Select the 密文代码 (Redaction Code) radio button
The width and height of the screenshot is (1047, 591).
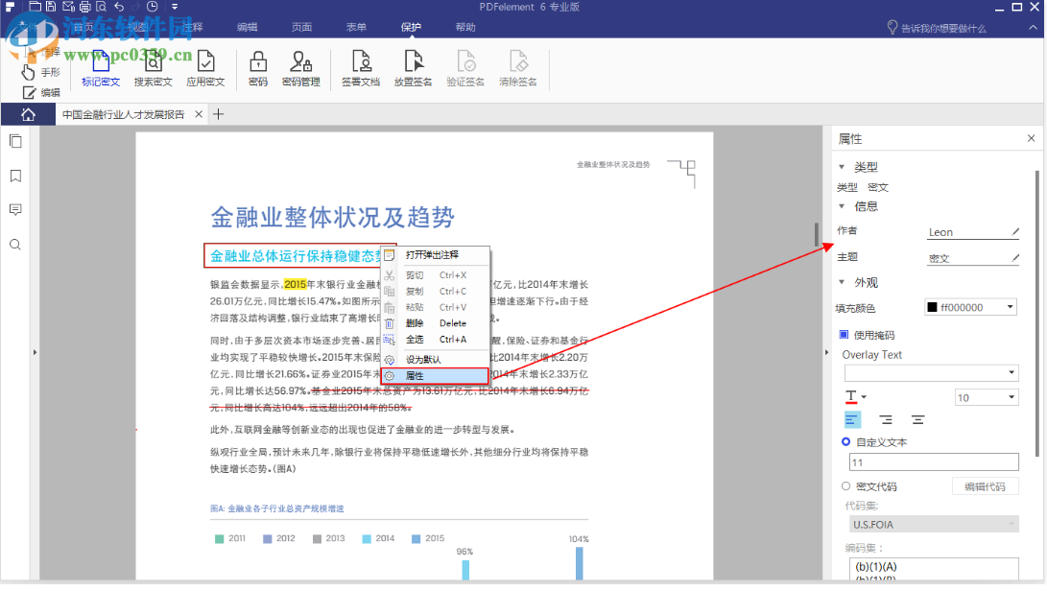(x=845, y=485)
